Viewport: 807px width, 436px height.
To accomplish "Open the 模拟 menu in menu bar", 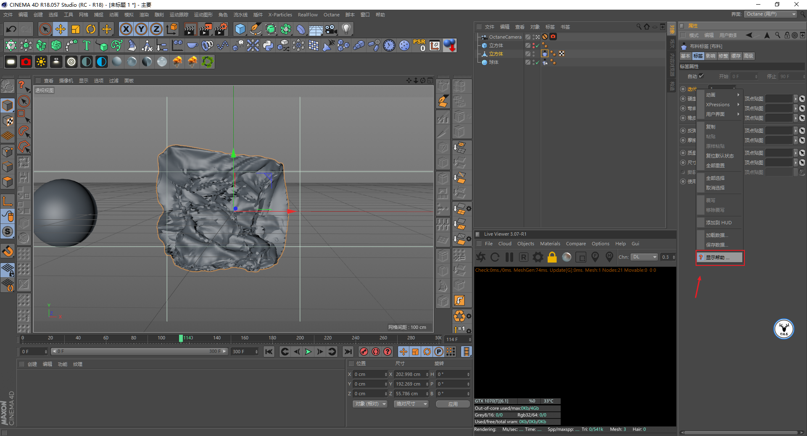I will coord(129,15).
